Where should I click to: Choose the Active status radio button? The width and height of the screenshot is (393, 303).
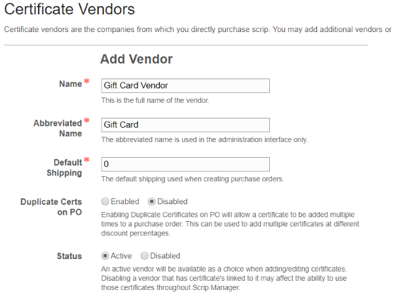[105, 256]
